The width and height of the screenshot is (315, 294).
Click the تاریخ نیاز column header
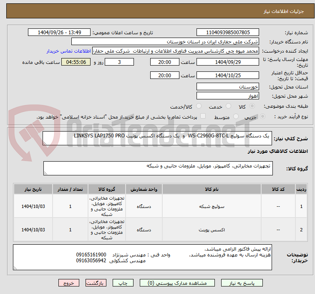point(33,189)
